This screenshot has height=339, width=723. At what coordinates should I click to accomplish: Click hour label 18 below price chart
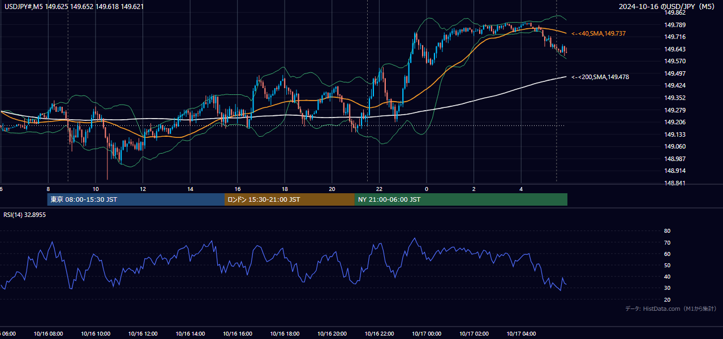[x=285, y=189]
